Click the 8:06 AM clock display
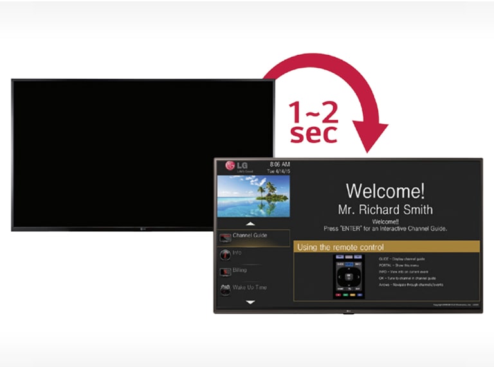This screenshot has width=494, height=367. coord(279,165)
